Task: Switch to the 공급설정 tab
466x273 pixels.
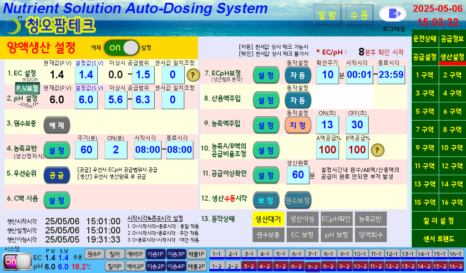Action: (x=425, y=57)
